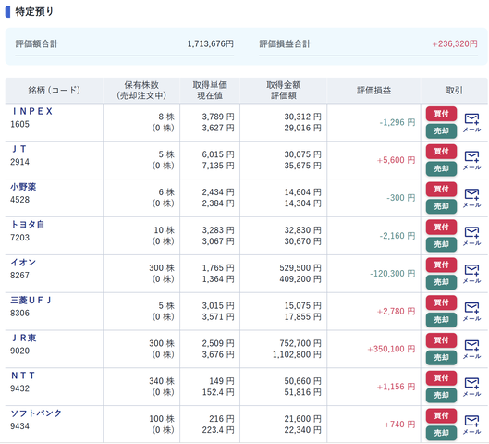The width and height of the screenshot is (489, 444).
Task: Open mail alert icon for INPEX
Action: point(471,123)
